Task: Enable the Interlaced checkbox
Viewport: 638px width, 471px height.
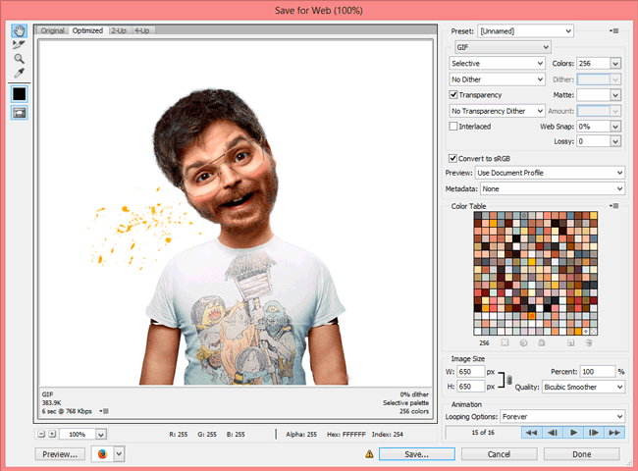Action: coord(453,126)
